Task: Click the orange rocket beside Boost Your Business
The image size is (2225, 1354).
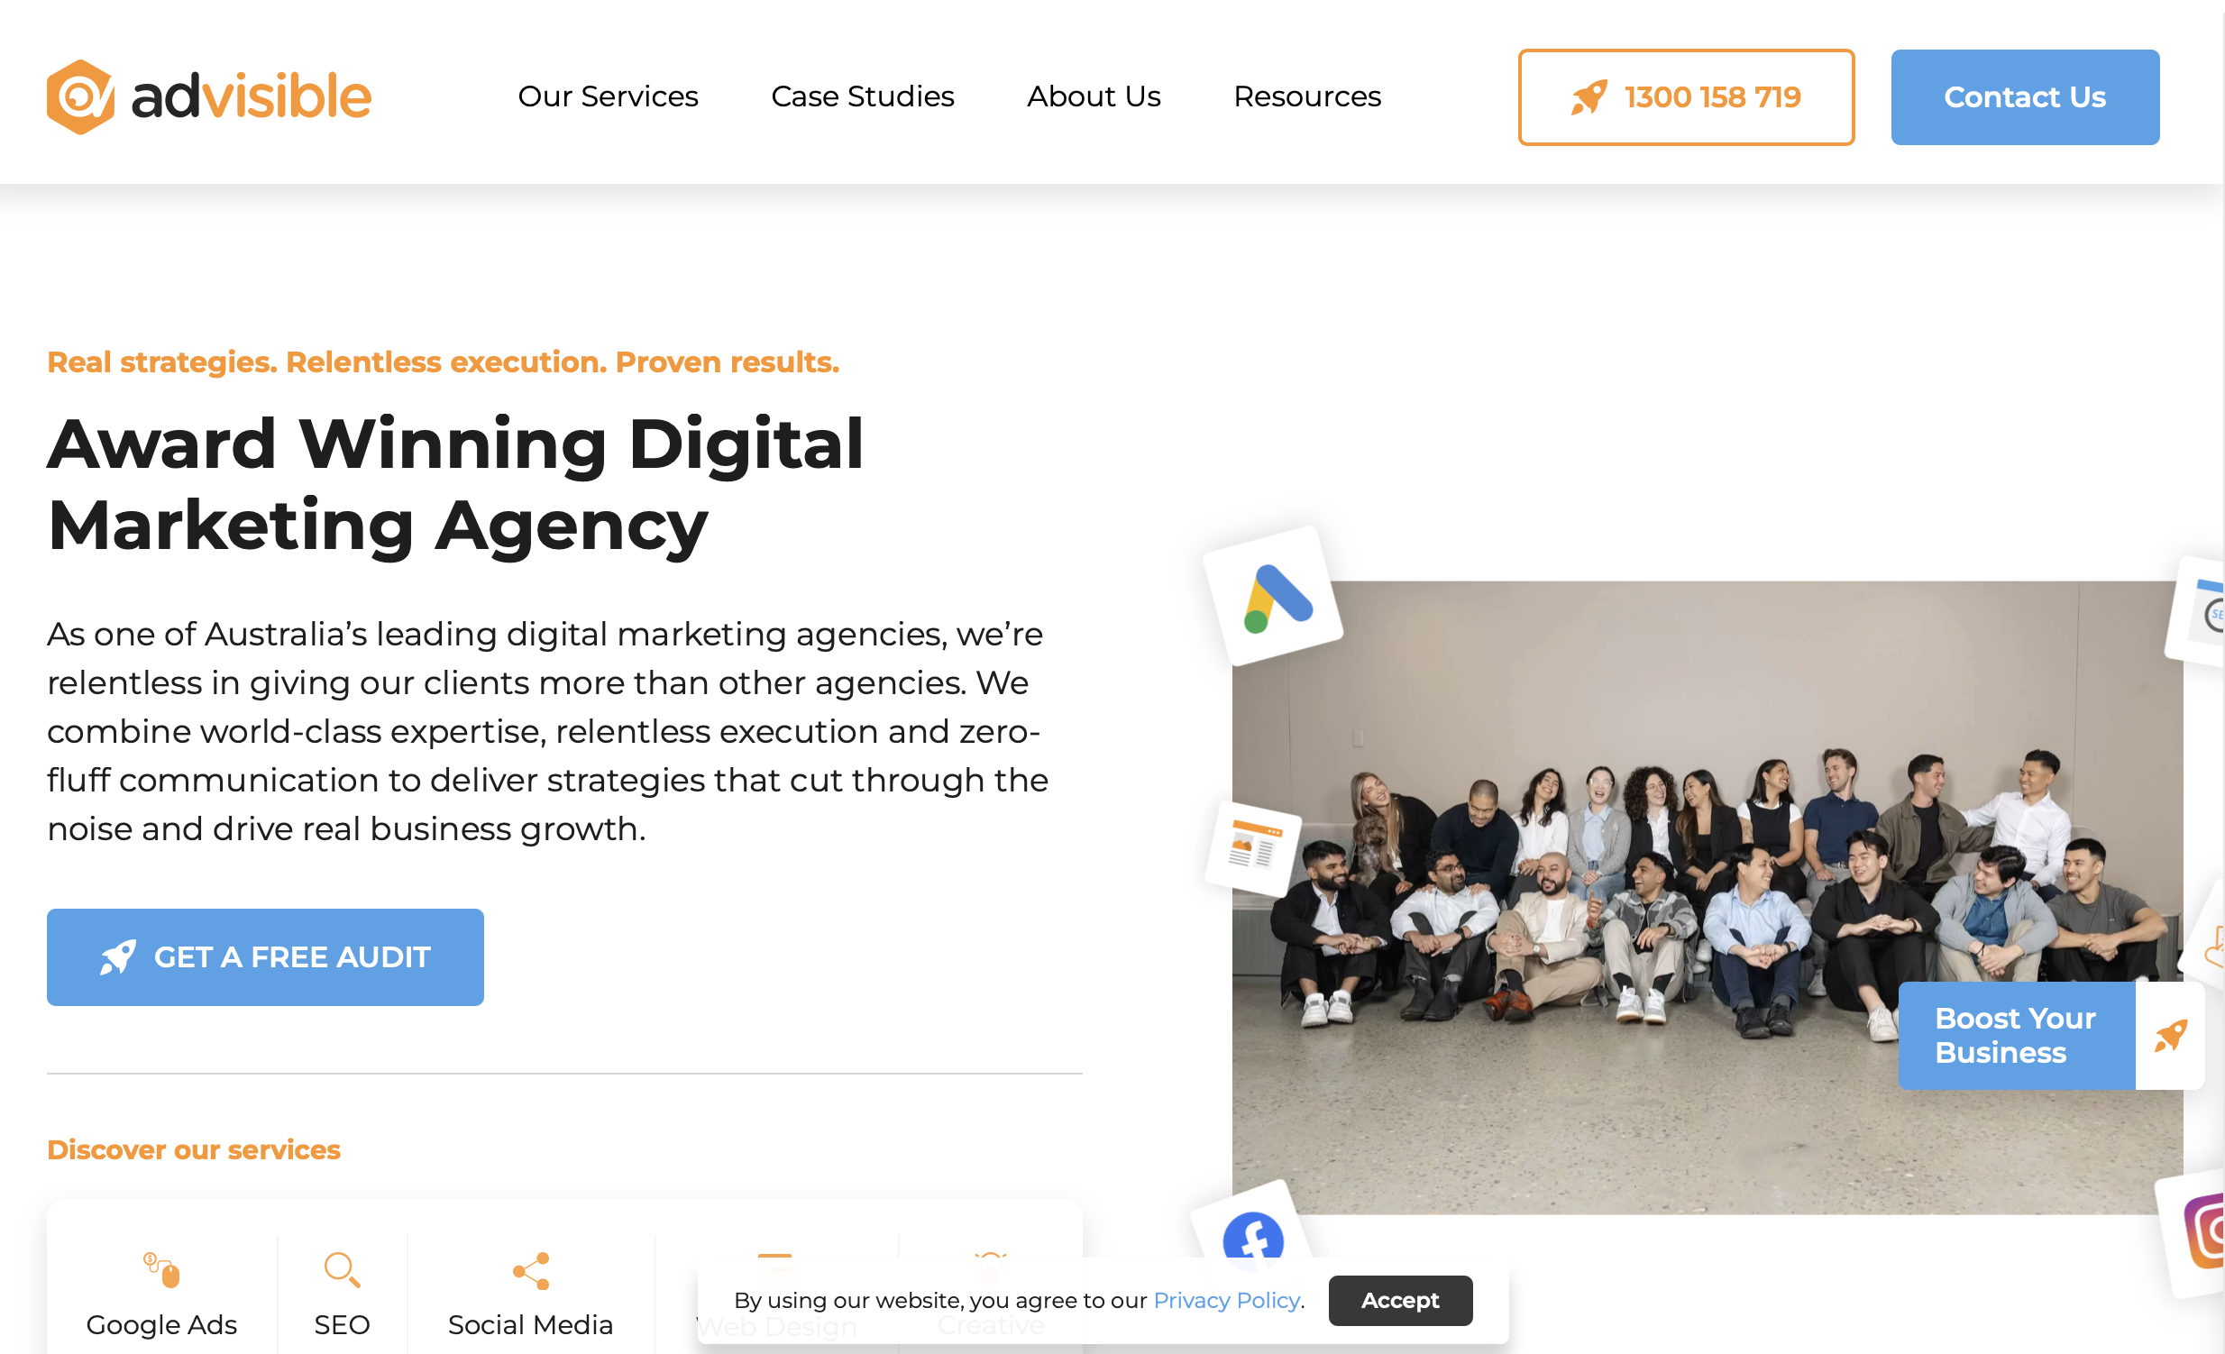Action: [x=2171, y=1036]
